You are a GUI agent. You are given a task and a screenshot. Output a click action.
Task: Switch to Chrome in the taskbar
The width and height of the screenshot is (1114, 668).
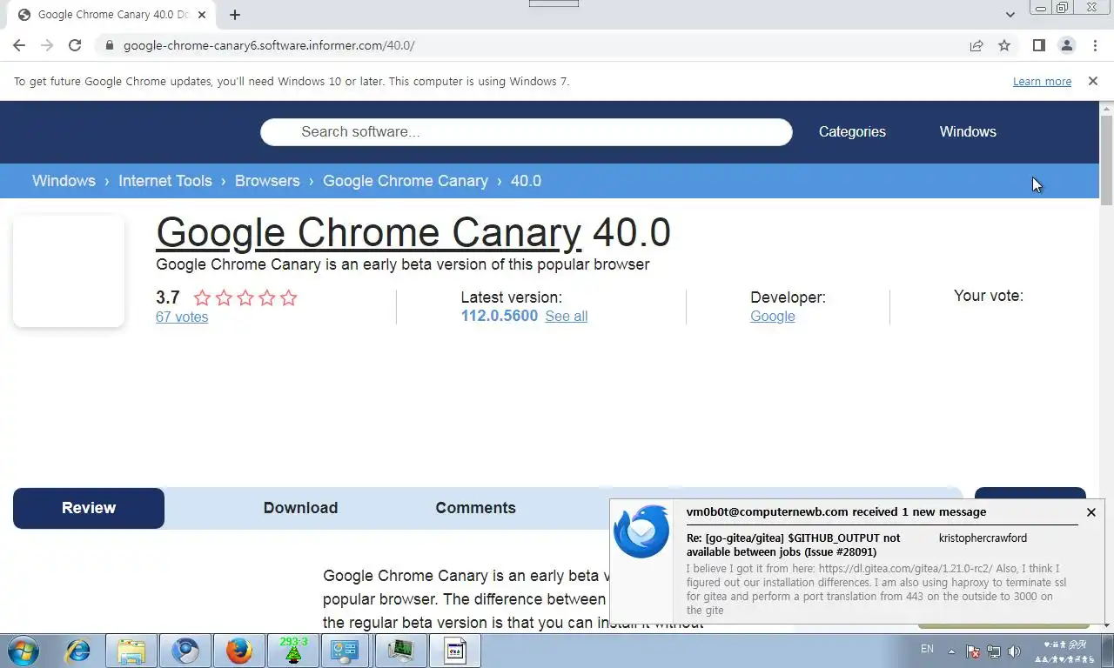185,651
